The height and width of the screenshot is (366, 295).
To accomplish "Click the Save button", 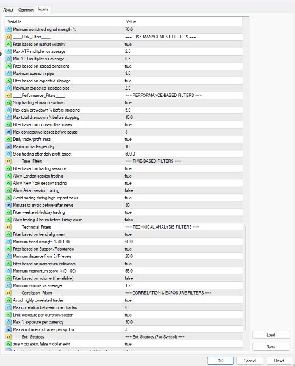I will pos(271,346).
